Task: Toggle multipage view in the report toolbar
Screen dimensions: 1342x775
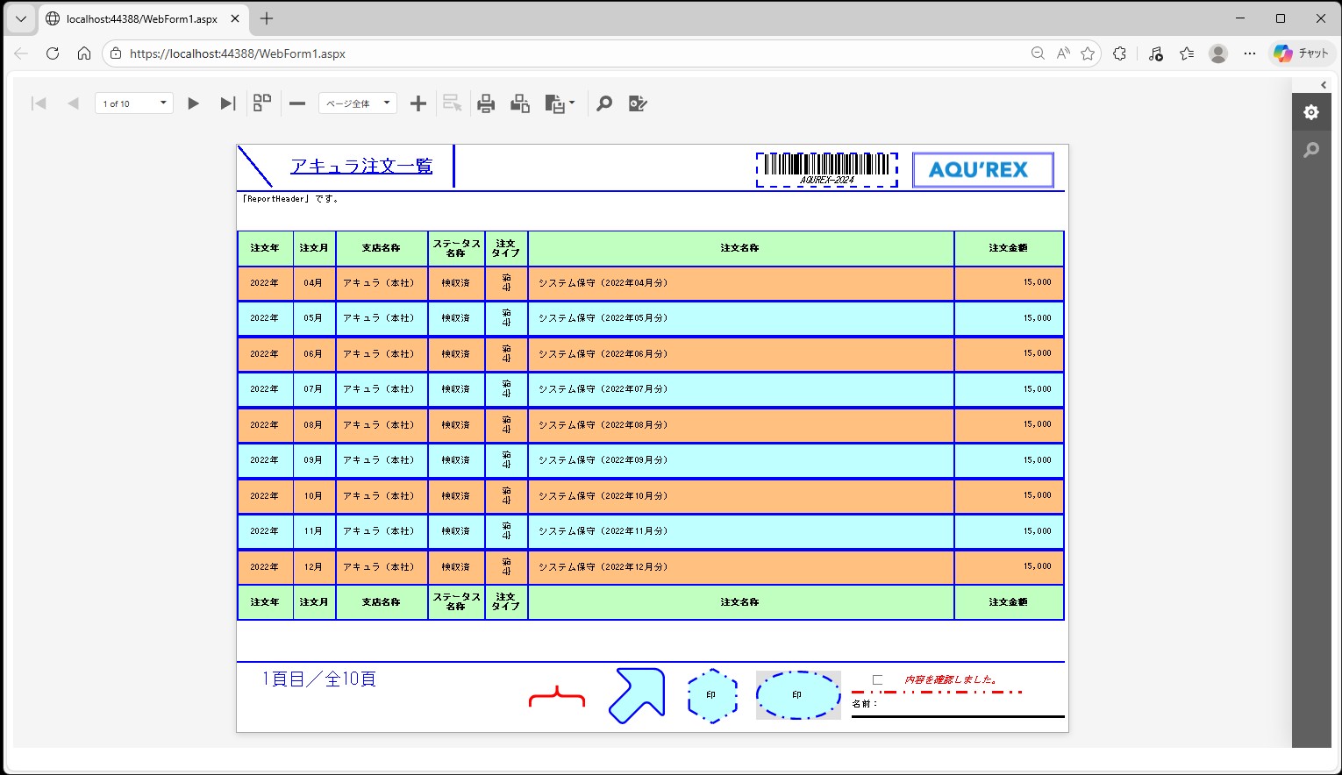Action: (262, 103)
